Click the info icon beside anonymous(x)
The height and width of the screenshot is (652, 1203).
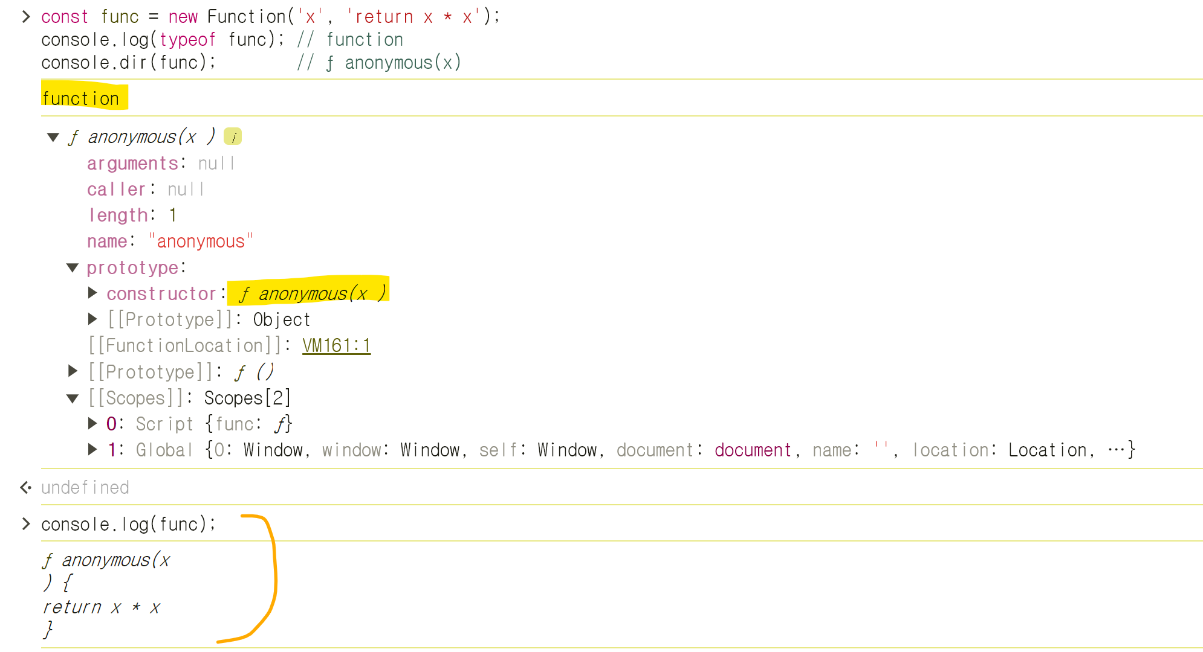coord(233,137)
